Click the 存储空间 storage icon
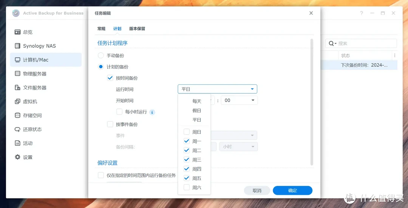Viewport: 408px width, 208px height. click(x=17, y=116)
